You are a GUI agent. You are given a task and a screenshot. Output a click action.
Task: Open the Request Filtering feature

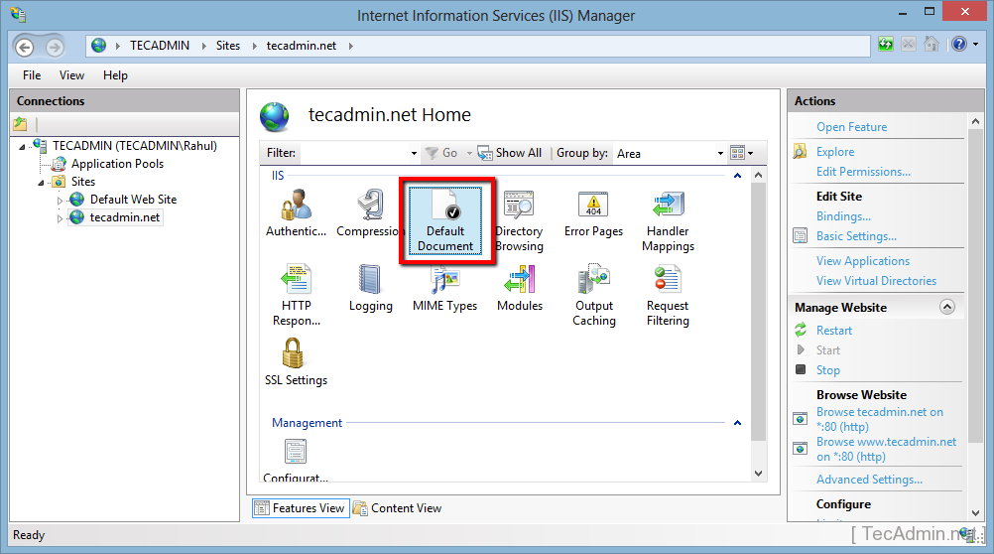(668, 295)
